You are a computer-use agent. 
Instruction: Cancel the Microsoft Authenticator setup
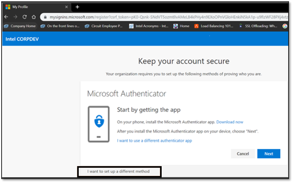pyautogui.click(x=243, y=153)
